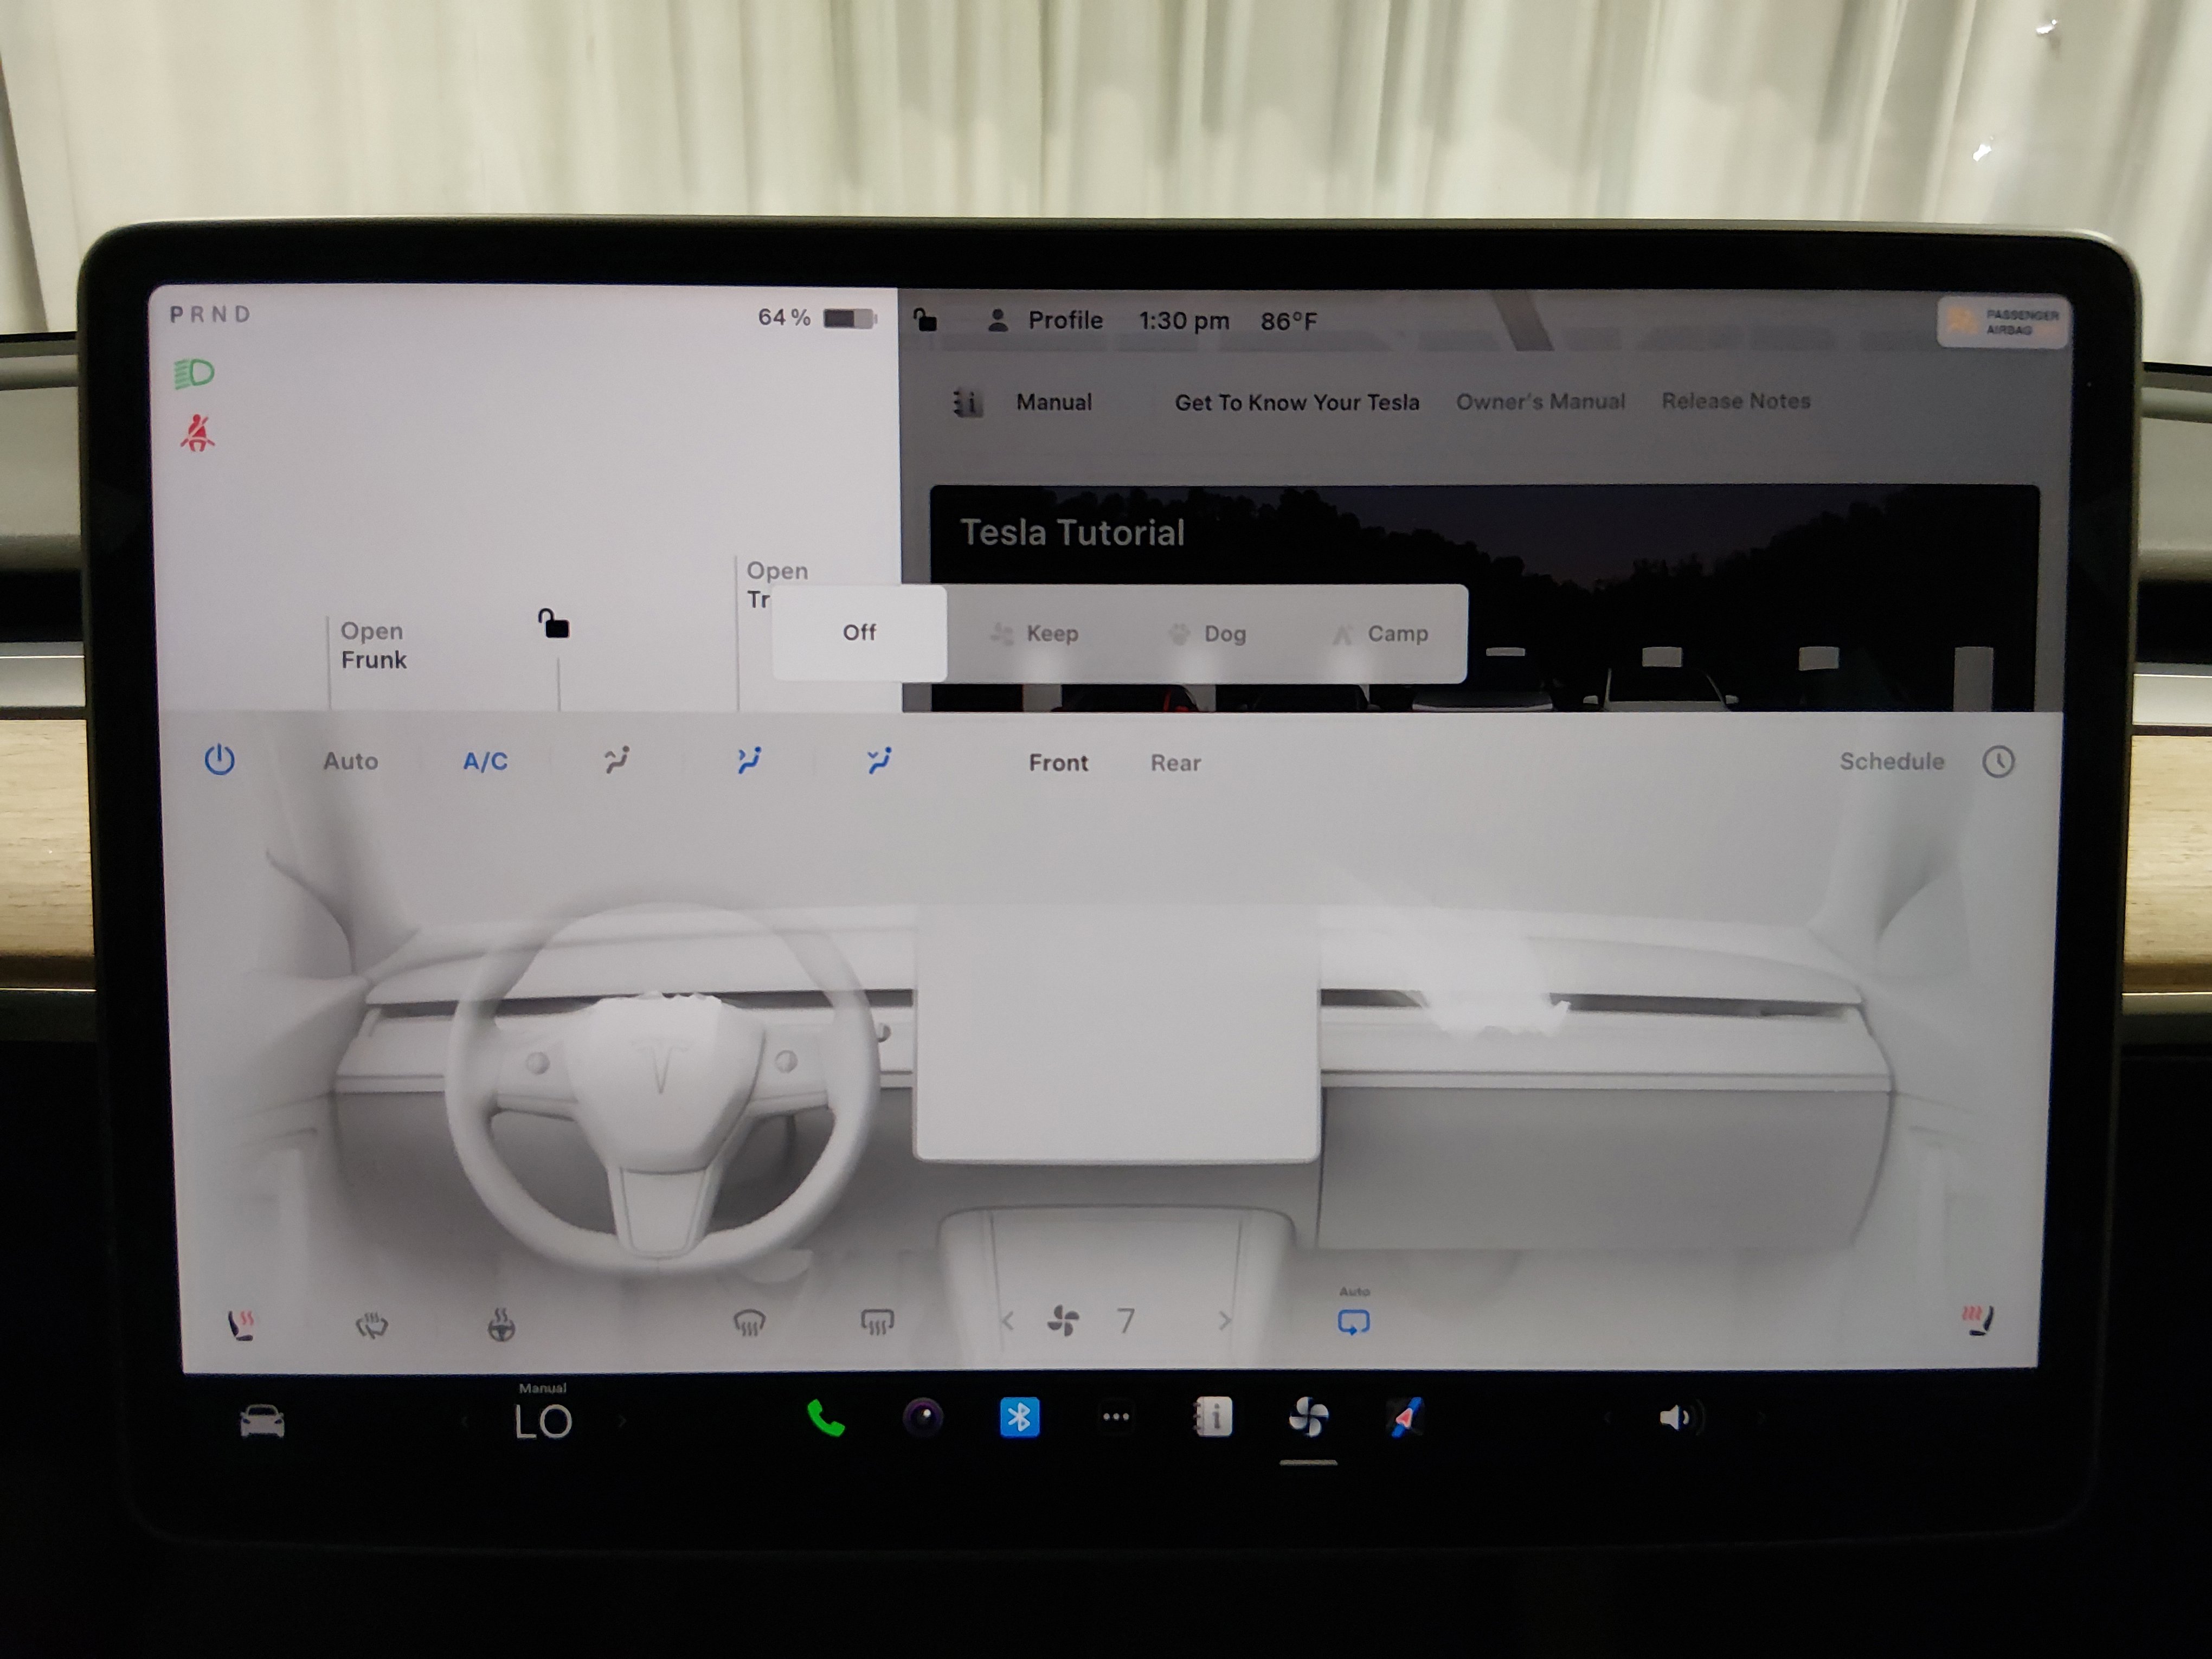The width and height of the screenshot is (2212, 1659).
Task: Open the phone app icon
Action: [825, 1418]
